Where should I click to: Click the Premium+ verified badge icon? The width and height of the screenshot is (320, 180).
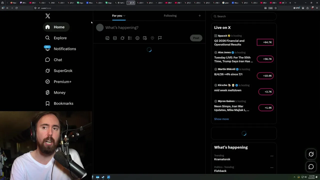(x=47, y=82)
